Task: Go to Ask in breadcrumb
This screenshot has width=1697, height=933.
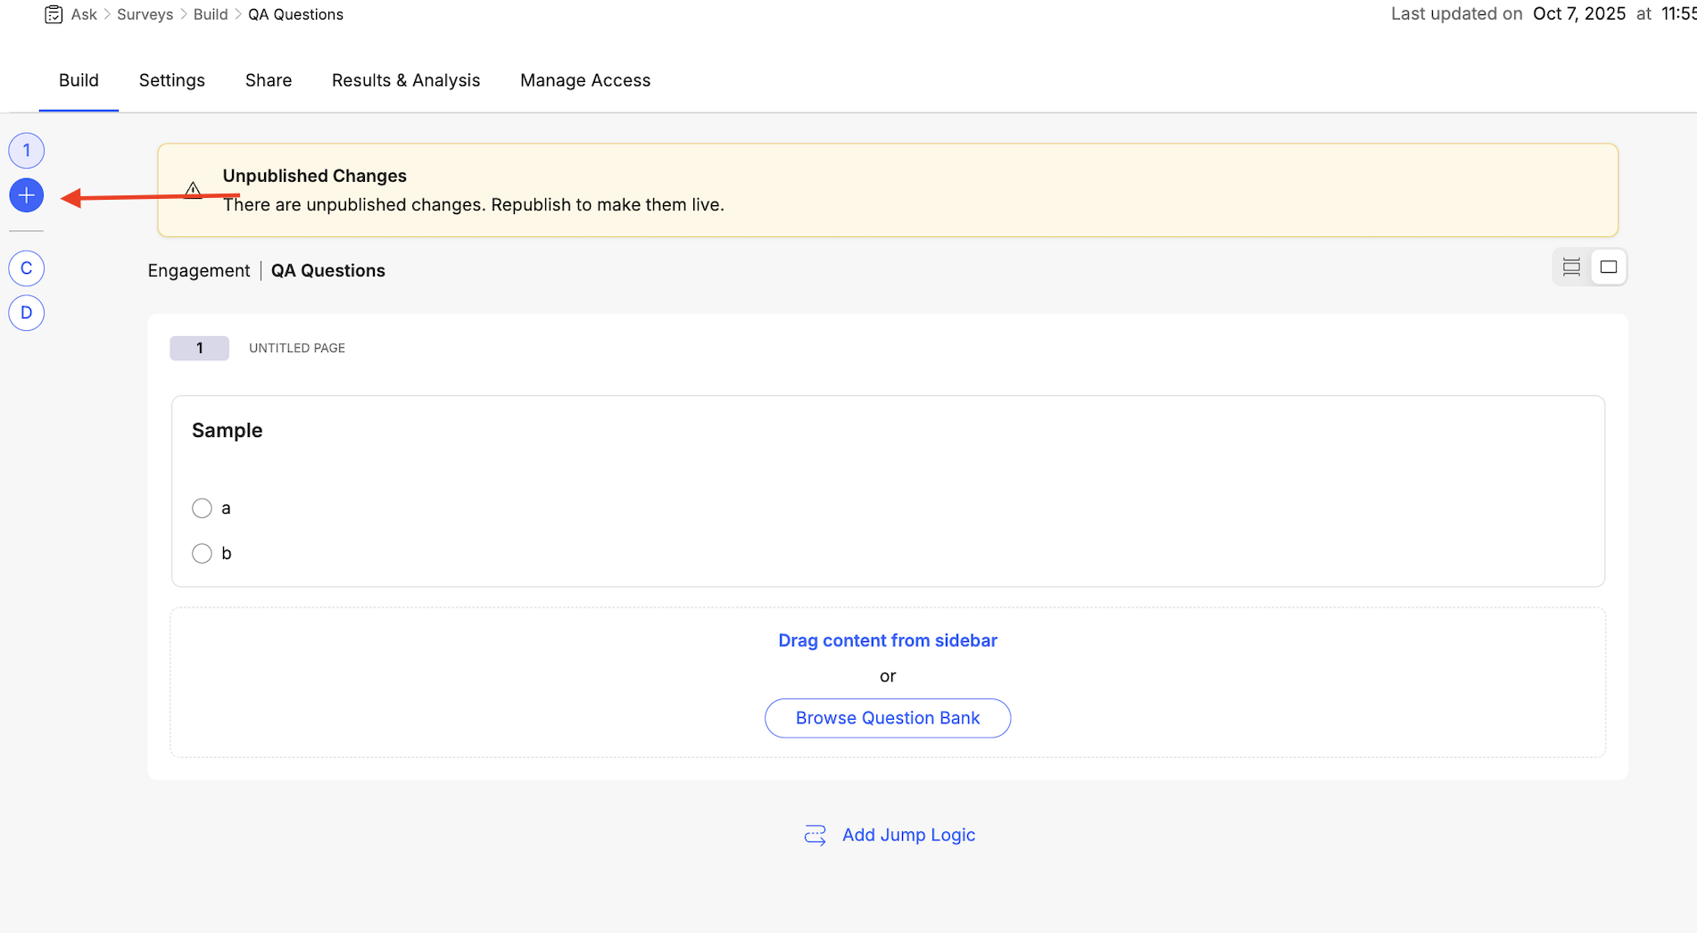Action: click(84, 14)
